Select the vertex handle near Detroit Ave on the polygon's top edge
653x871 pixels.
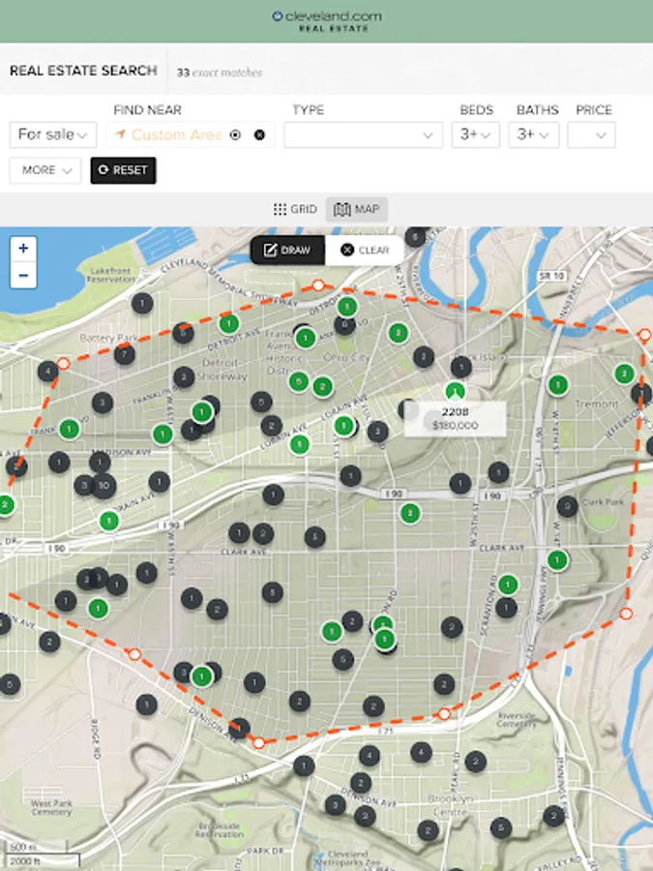click(318, 285)
